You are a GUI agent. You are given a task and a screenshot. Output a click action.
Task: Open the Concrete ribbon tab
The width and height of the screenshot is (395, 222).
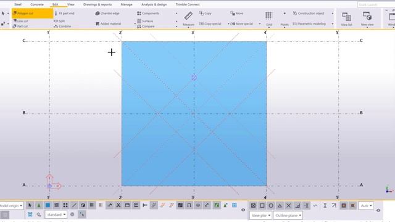(x=37, y=4)
